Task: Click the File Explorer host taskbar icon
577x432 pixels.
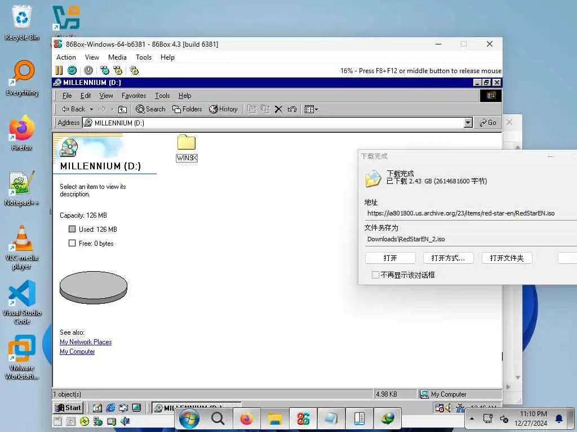Action: [x=274, y=418]
